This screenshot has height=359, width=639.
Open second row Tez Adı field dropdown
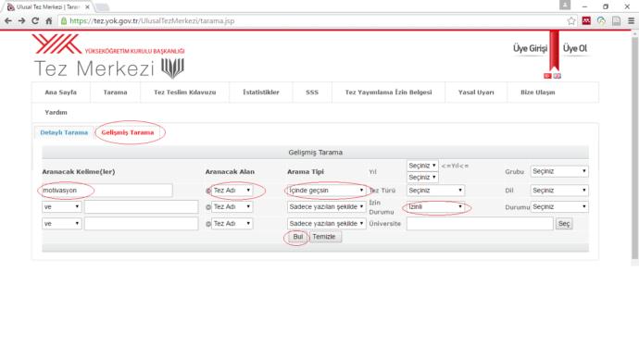(232, 206)
